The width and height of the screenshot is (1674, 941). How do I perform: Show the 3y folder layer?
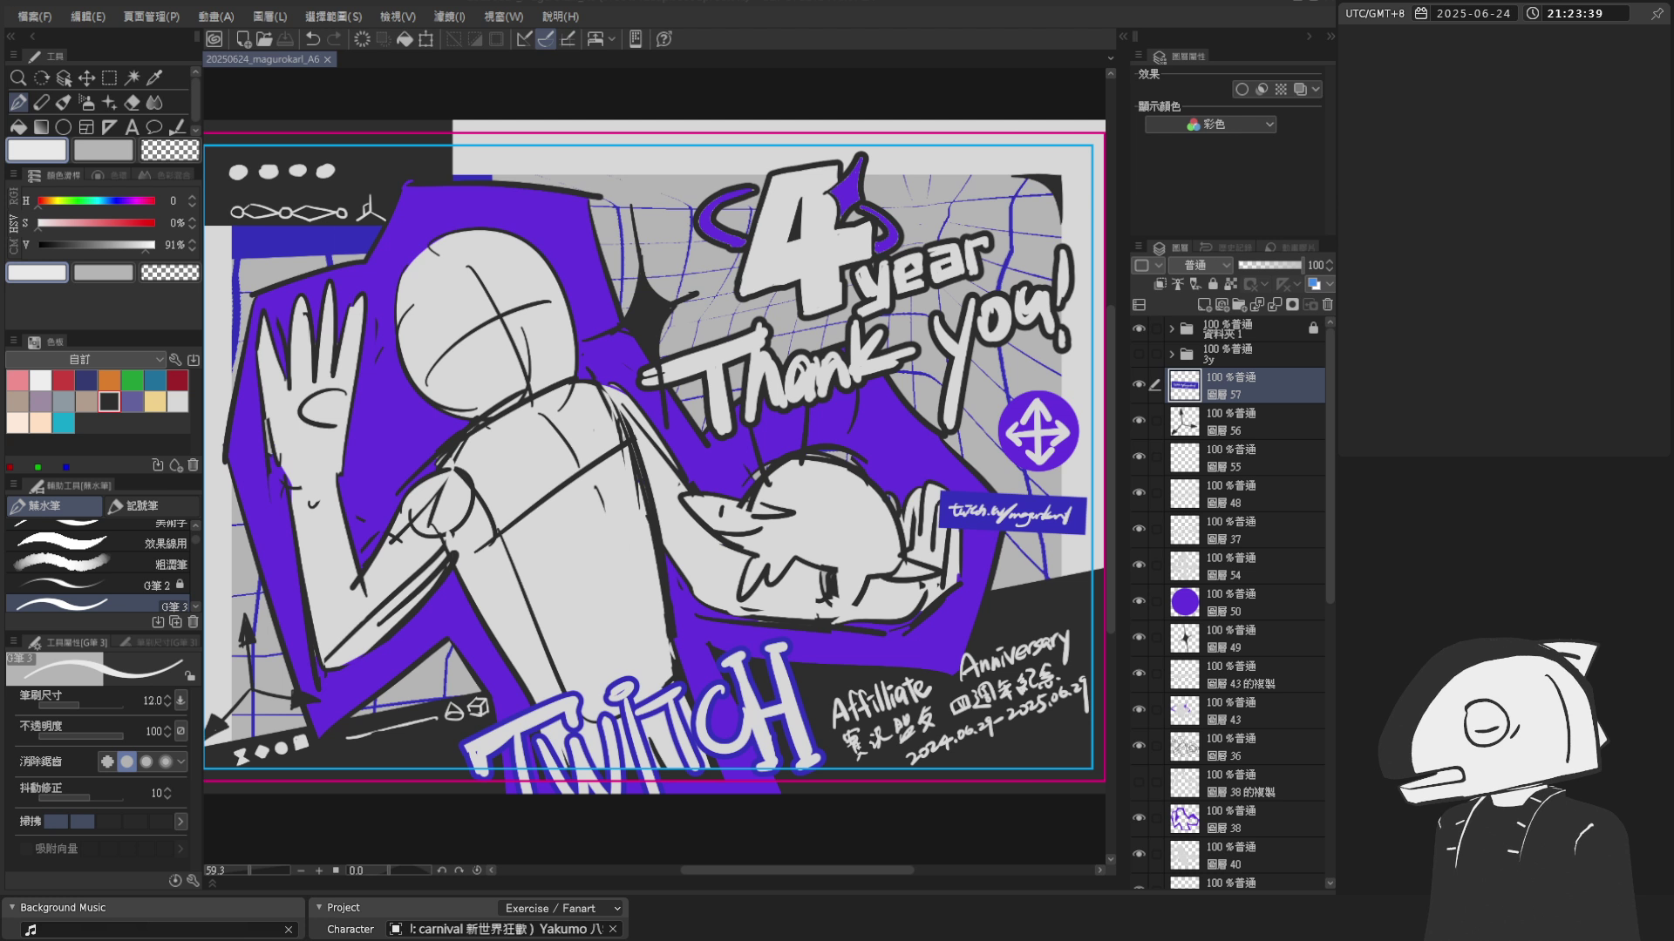tap(1139, 354)
